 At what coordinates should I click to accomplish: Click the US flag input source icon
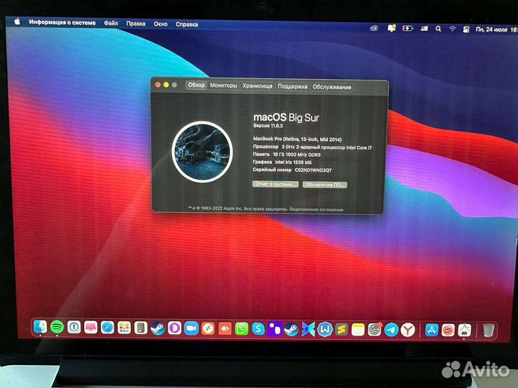coord(424,29)
